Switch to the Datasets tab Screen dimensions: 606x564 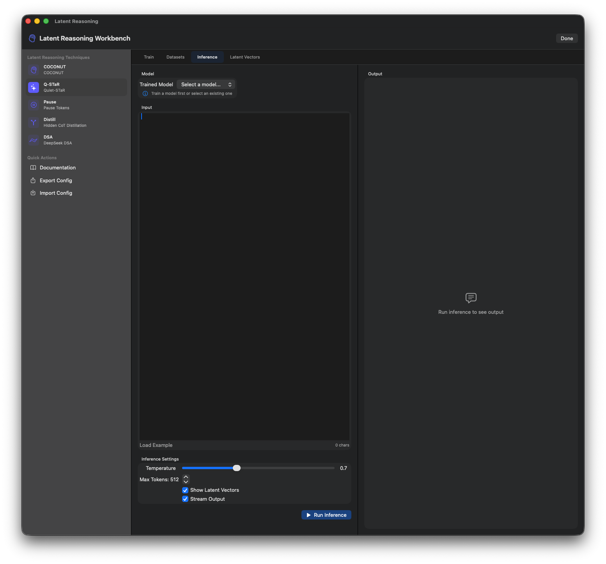tap(175, 57)
